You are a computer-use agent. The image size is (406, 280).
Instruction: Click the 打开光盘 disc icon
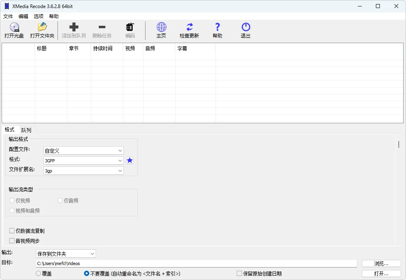coord(14,27)
